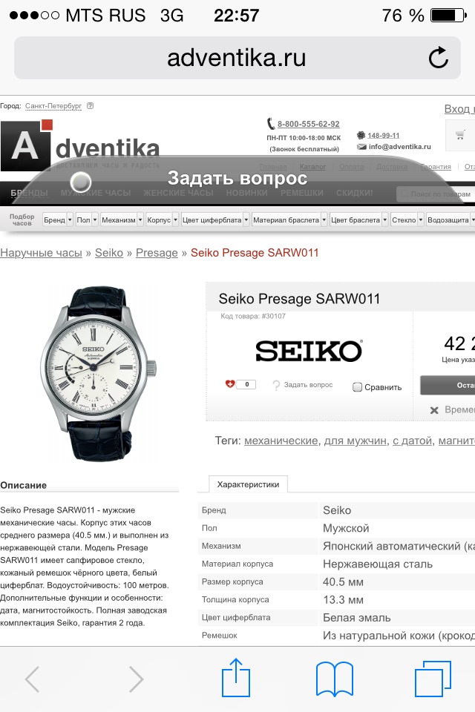Open the shopping cart icon
This screenshot has width=475, height=712.
click(x=460, y=135)
